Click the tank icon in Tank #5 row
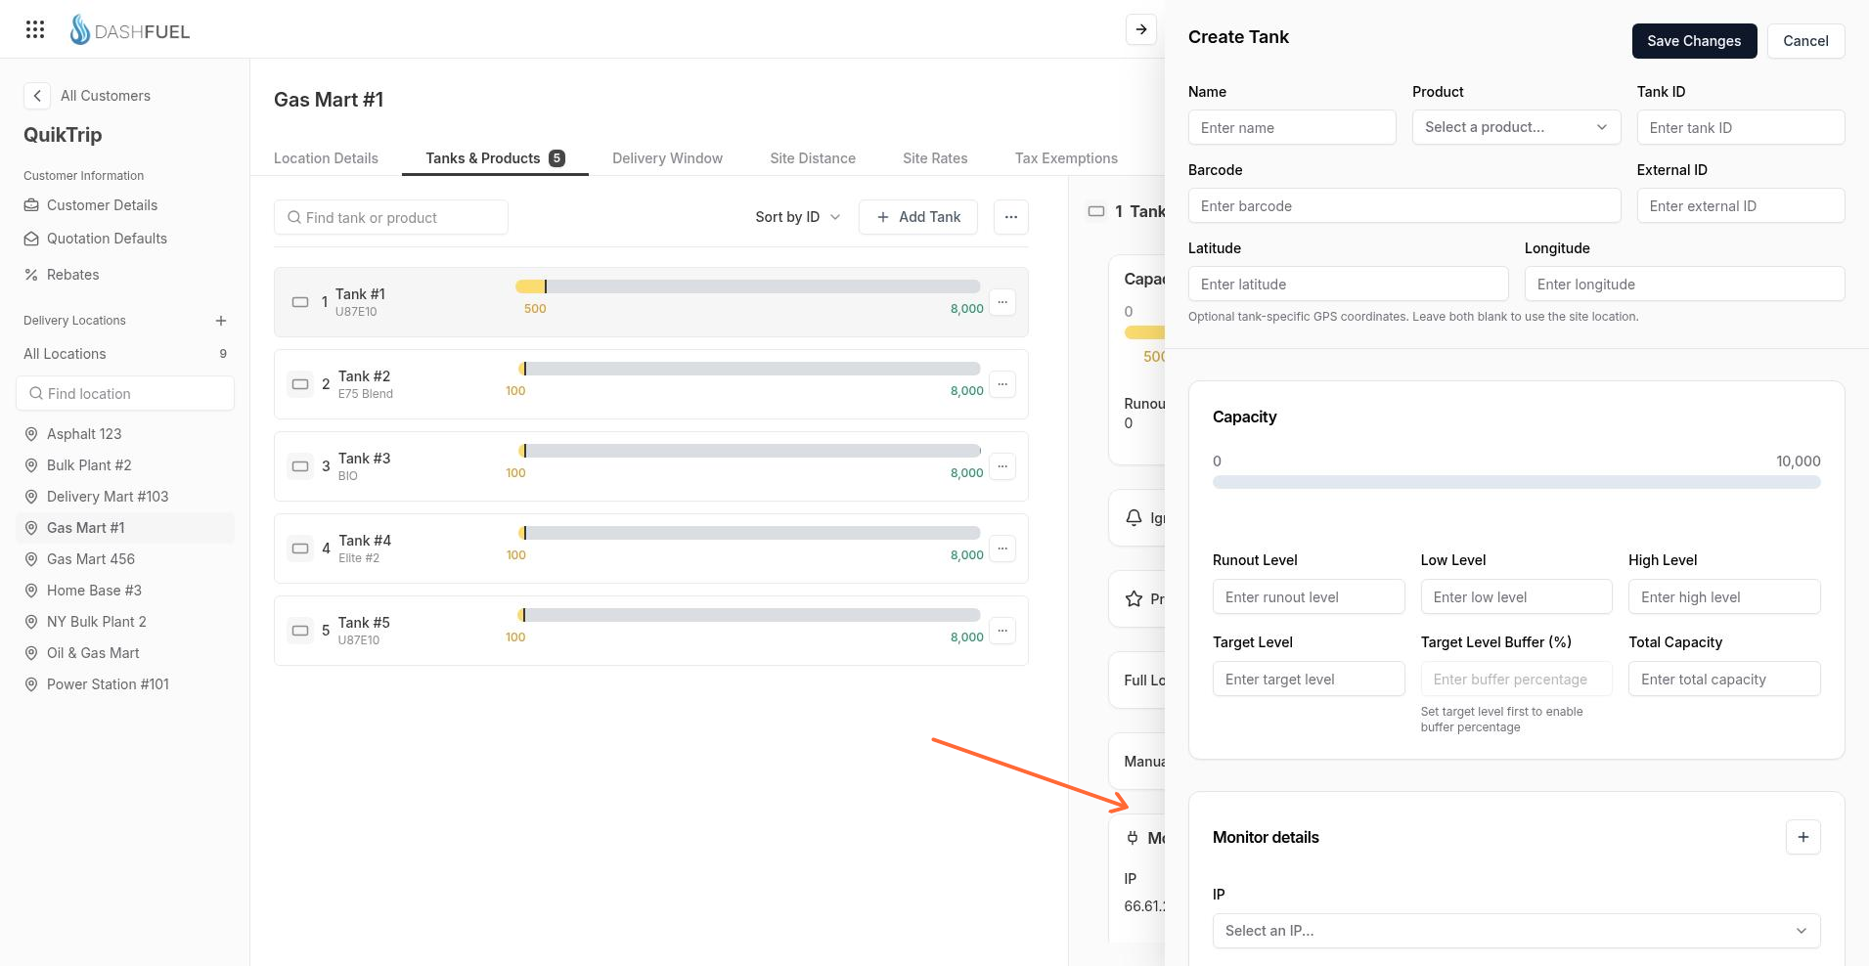This screenshot has width=1869, height=966. [300, 631]
